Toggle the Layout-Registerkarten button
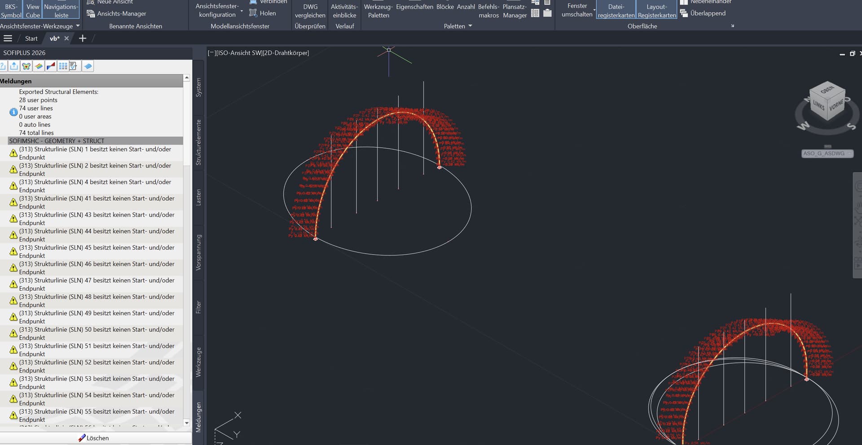 (x=656, y=10)
